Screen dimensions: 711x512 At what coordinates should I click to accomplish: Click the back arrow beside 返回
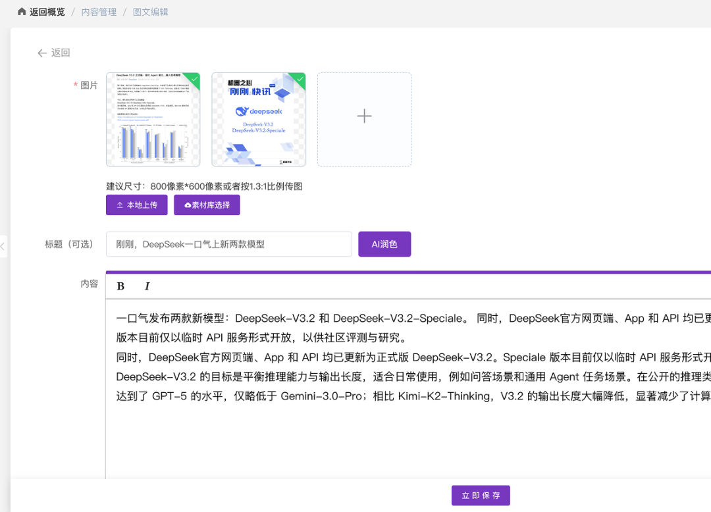click(42, 53)
